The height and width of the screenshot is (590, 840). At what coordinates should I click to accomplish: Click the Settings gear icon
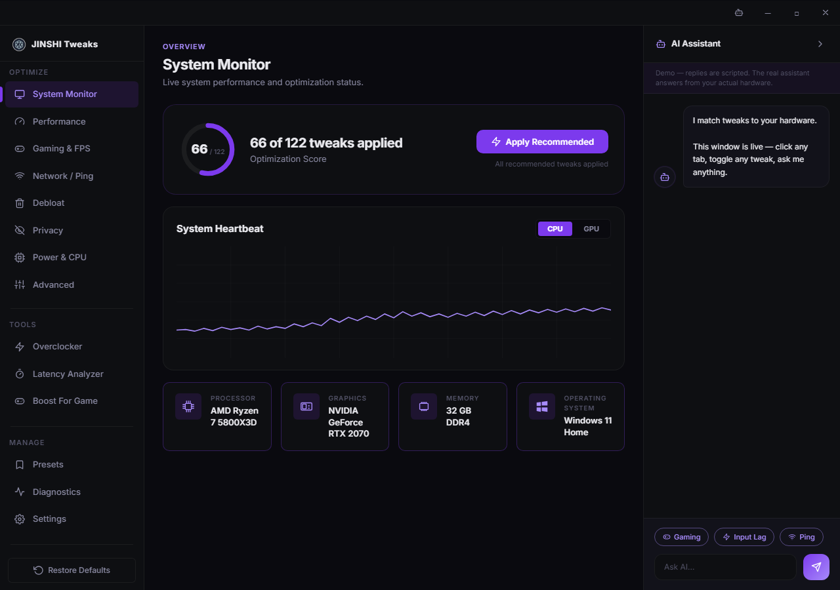click(x=20, y=519)
